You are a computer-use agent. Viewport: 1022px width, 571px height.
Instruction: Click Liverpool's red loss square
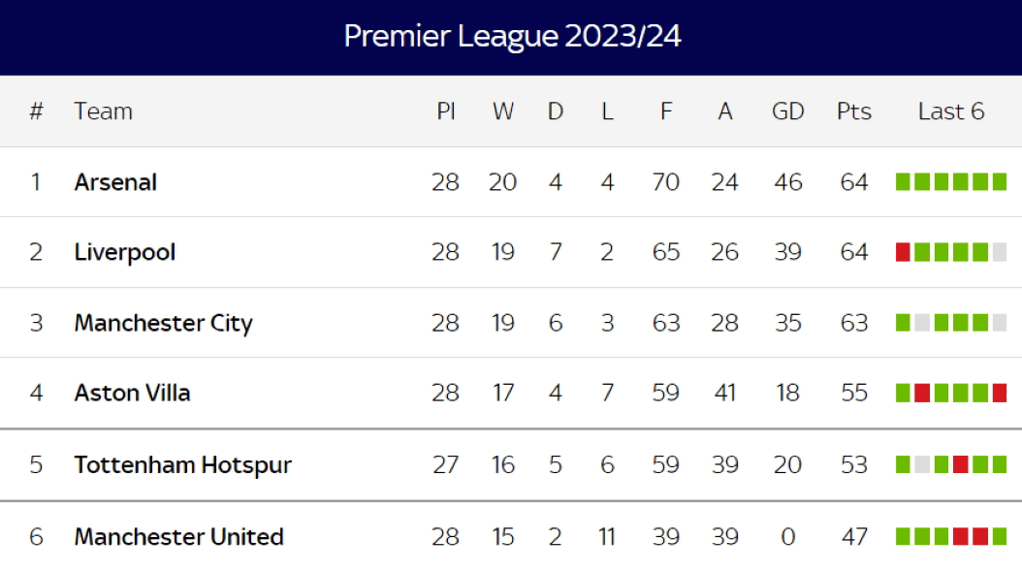903,252
